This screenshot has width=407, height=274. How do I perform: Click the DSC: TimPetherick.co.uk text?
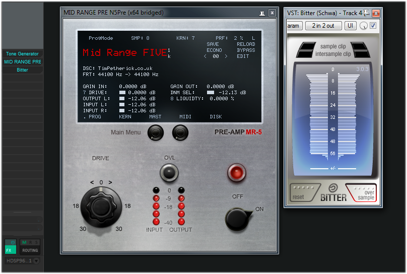click(x=117, y=68)
